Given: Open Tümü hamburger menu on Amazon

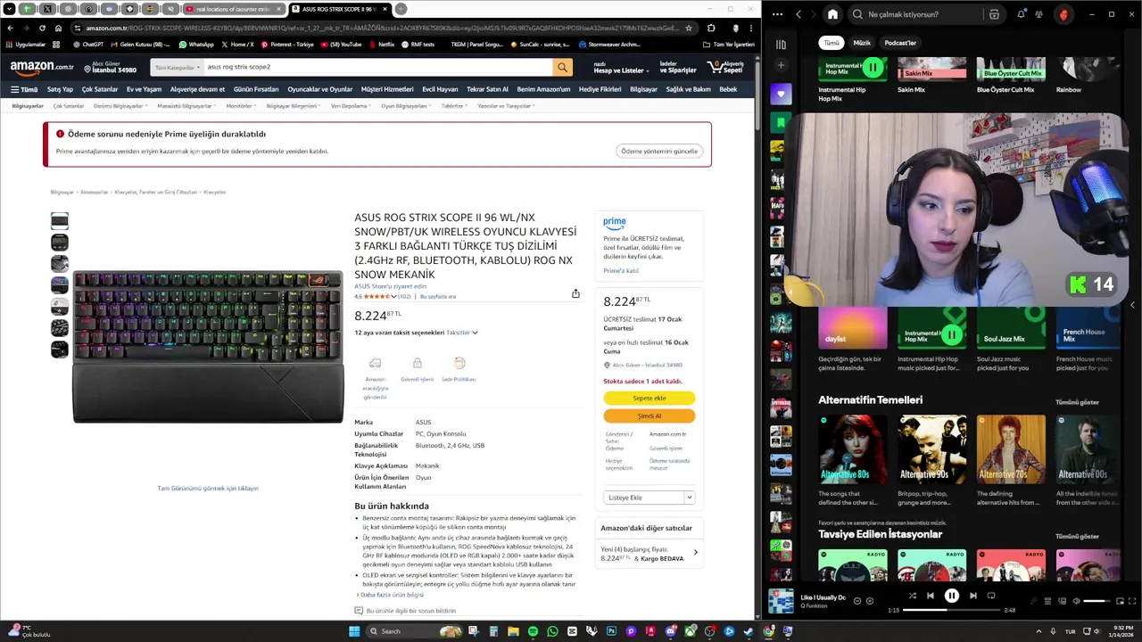Looking at the screenshot, I should point(24,89).
